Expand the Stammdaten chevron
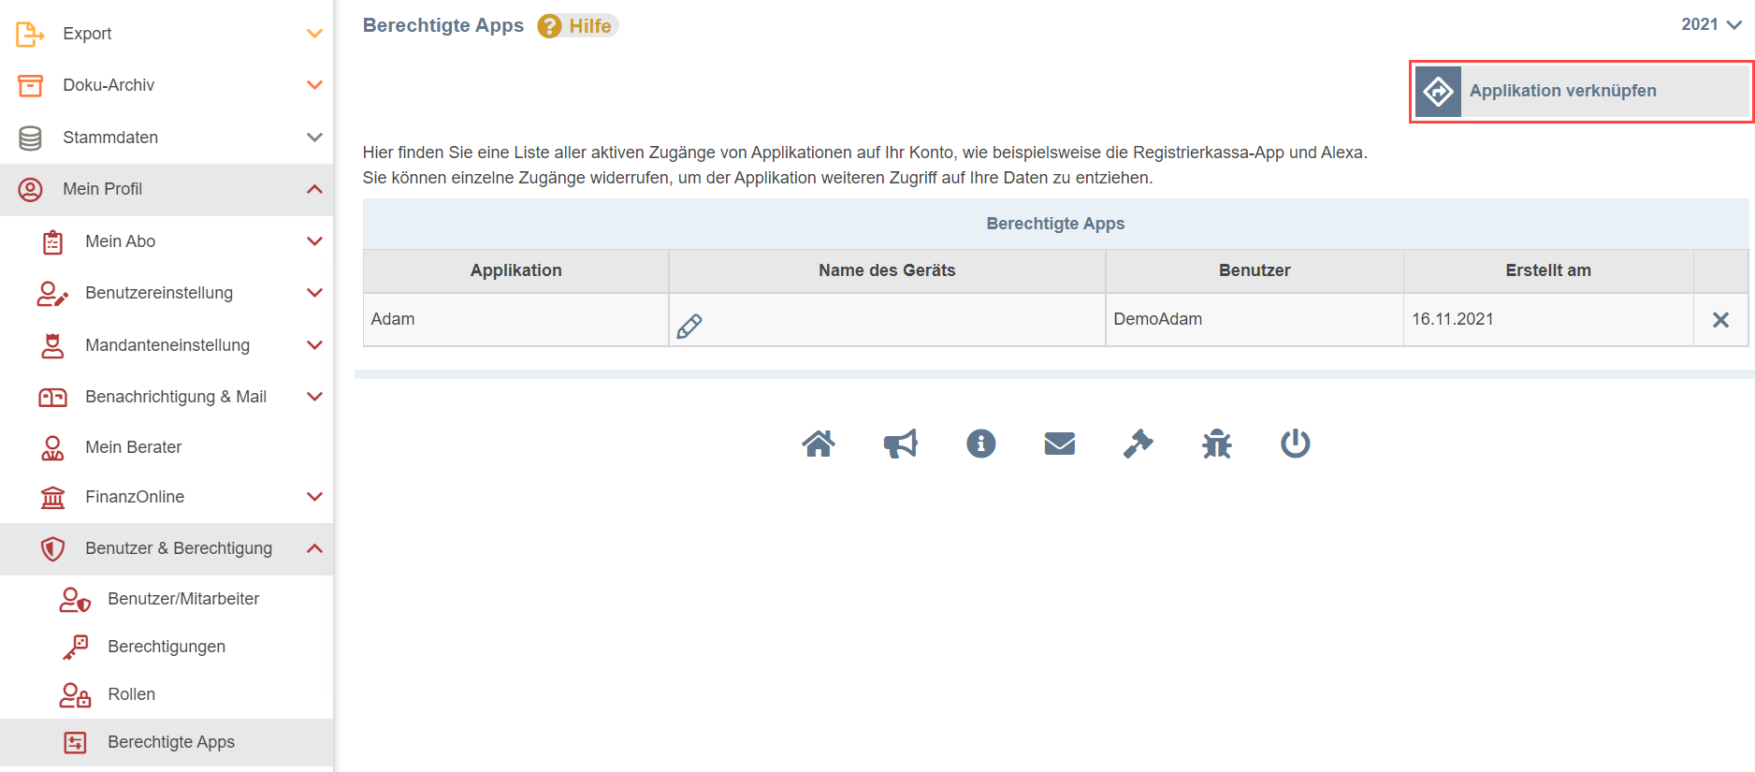 pyautogui.click(x=314, y=138)
